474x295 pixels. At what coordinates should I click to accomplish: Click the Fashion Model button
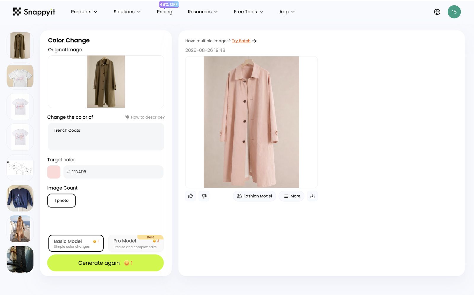[x=254, y=196]
